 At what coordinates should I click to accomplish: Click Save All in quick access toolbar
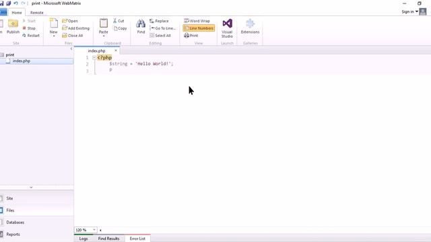tap(9, 3)
